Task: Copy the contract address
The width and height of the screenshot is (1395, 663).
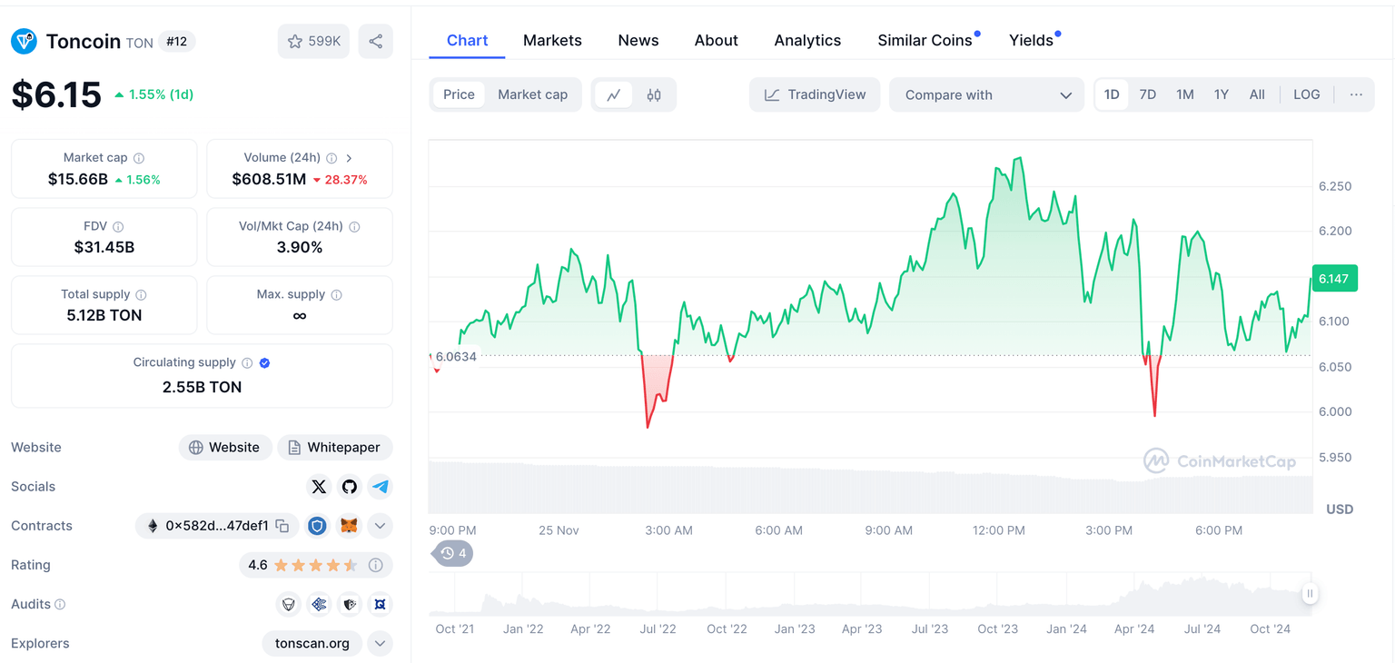Action: [x=282, y=526]
